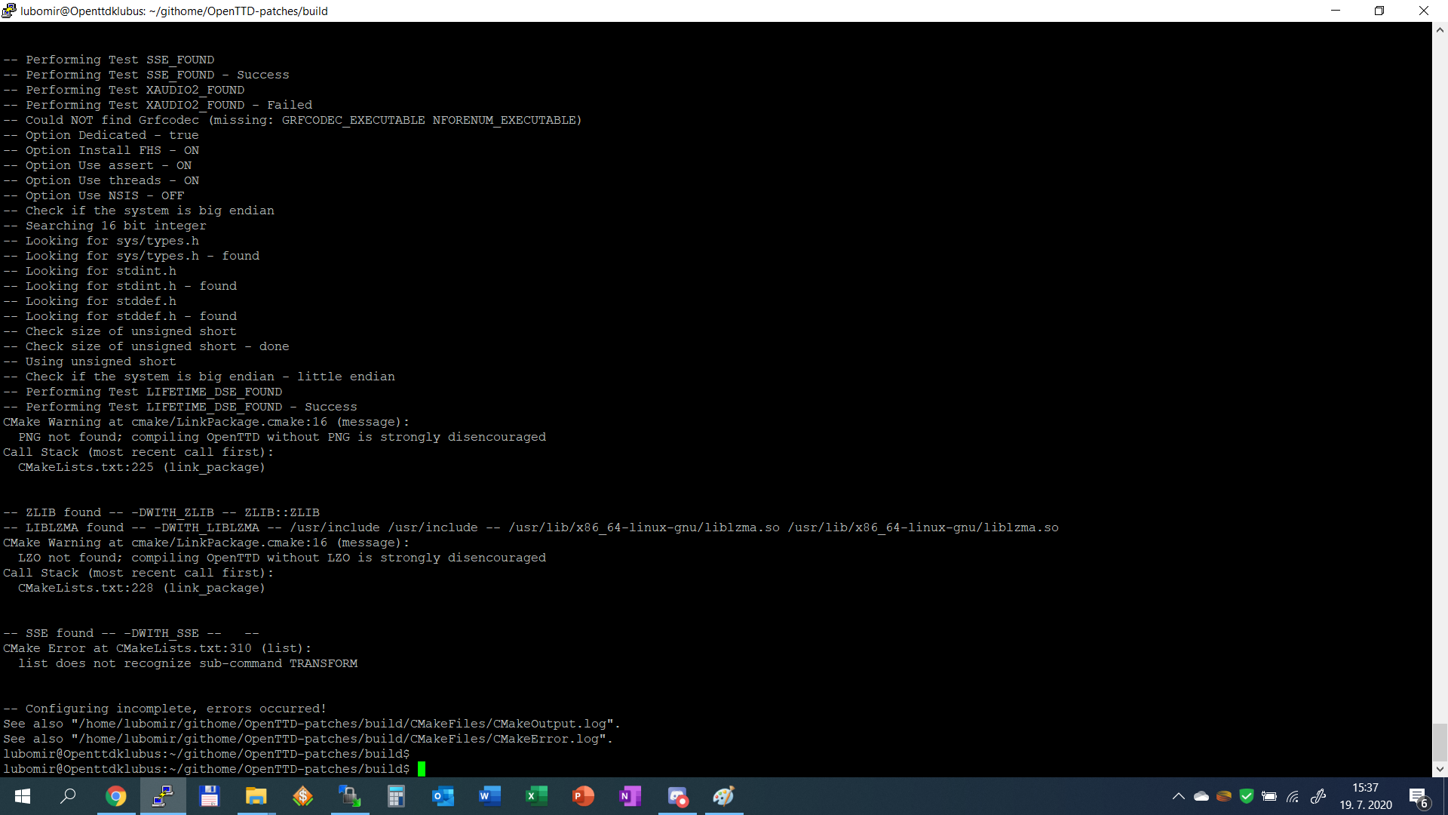The height and width of the screenshot is (815, 1448).
Task: Launch Excel from the taskbar
Action: click(x=536, y=796)
